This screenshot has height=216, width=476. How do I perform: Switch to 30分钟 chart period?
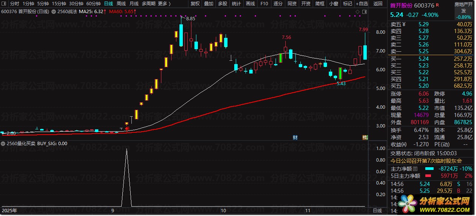pos(76,4)
